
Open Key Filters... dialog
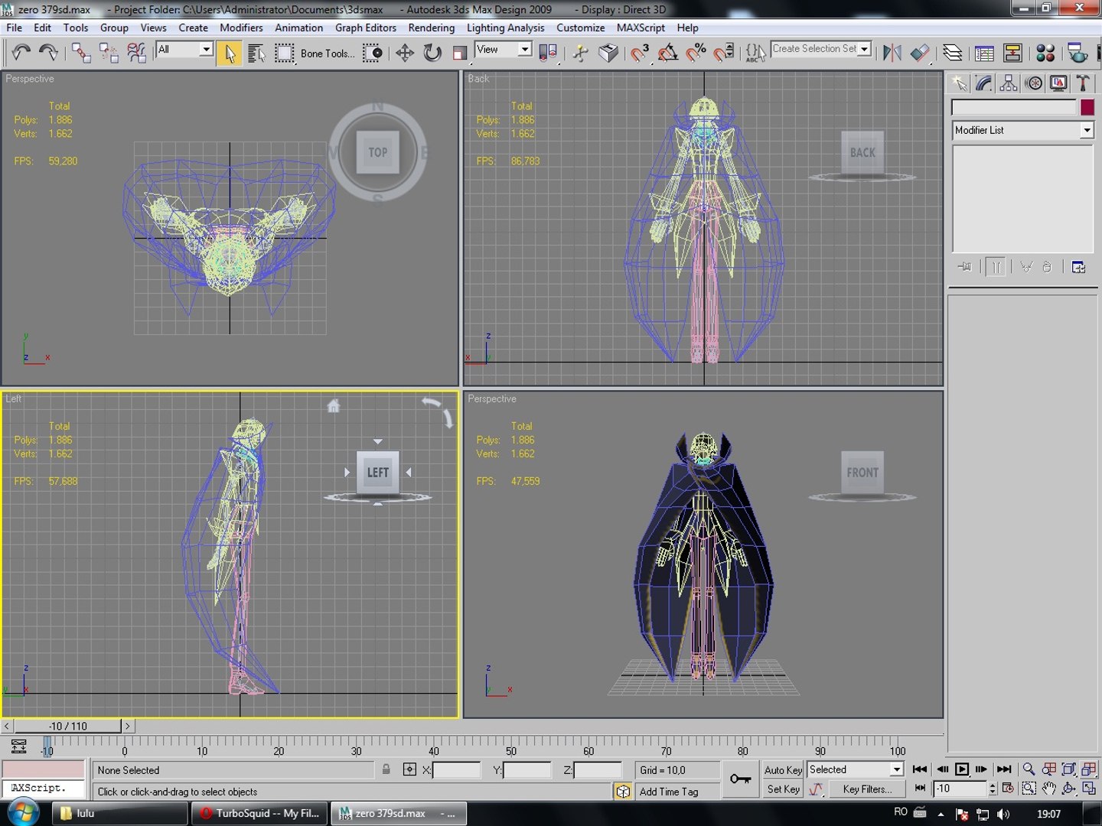click(x=867, y=789)
